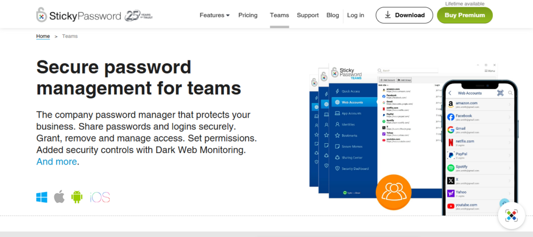Click Log in
This screenshot has width=533, height=237.
point(356,15)
